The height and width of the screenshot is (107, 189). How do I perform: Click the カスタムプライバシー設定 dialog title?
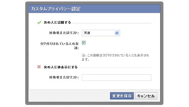click(x=56, y=9)
